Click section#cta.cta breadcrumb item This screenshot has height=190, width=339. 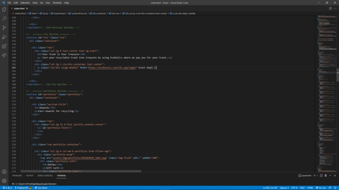point(79,13)
